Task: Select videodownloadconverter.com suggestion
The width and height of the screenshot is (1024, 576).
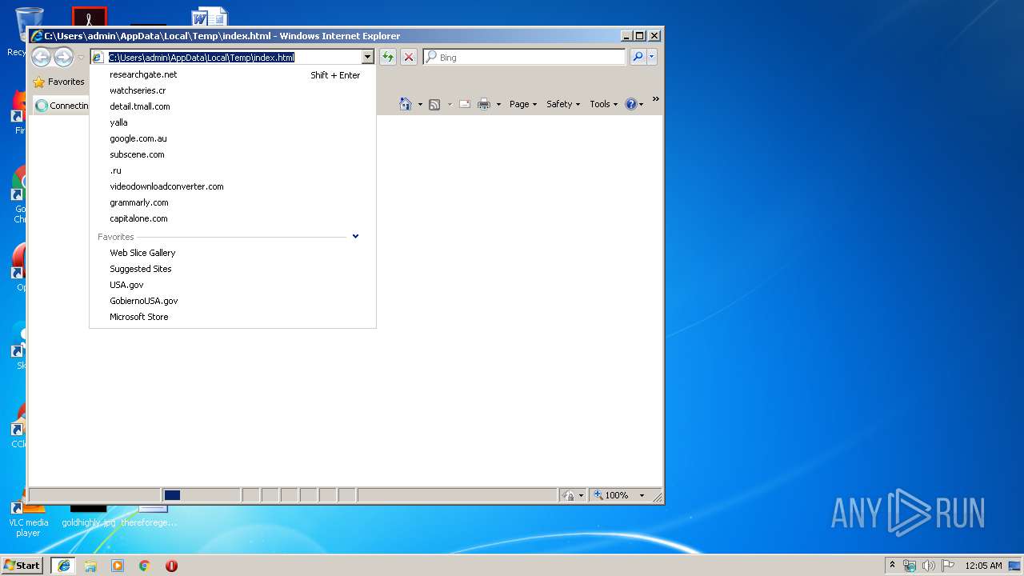Action: (x=166, y=186)
